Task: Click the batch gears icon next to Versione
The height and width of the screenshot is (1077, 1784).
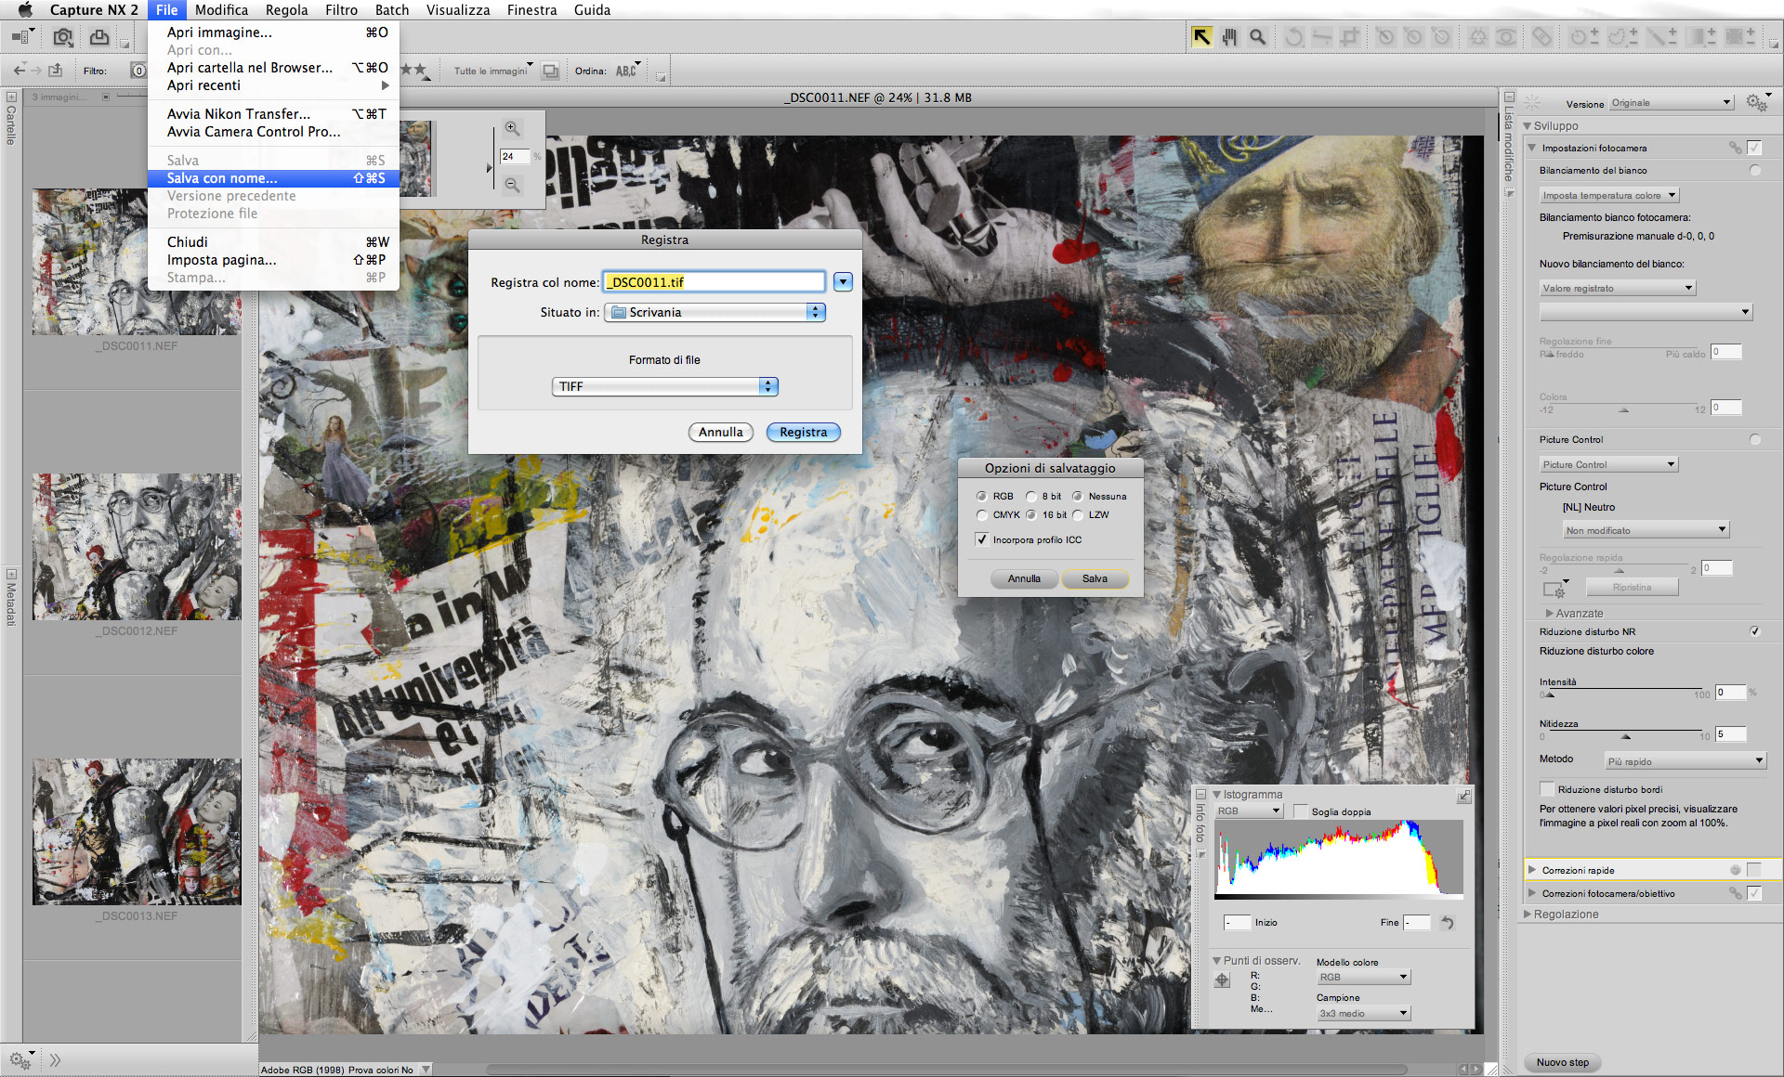Action: tap(1756, 102)
